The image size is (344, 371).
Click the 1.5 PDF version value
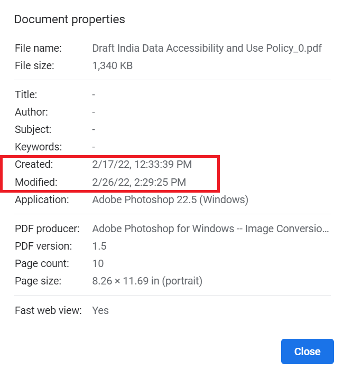click(x=99, y=246)
